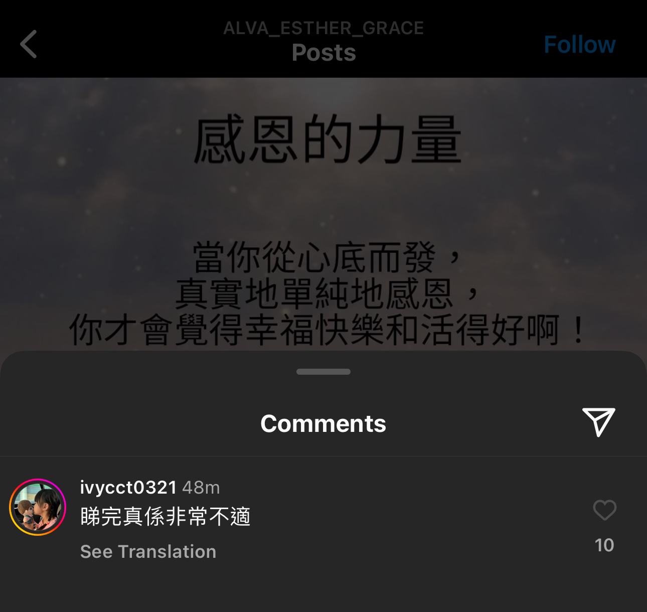View the 10 likes count on comment
The height and width of the screenshot is (612, 647).
[604, 545]
